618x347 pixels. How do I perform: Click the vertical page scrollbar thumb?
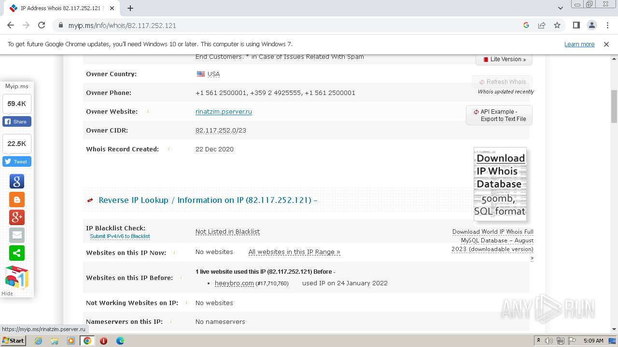614,106
